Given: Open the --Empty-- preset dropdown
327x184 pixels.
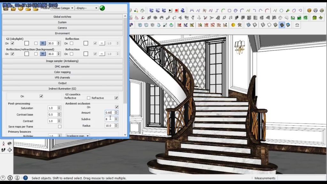Looking at the screenshot, I should tap(86, 8).
